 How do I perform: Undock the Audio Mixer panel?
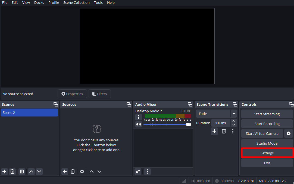(190, 104)
